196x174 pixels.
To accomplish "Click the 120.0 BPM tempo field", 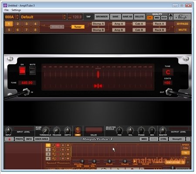I will click(x=75, y=17).
